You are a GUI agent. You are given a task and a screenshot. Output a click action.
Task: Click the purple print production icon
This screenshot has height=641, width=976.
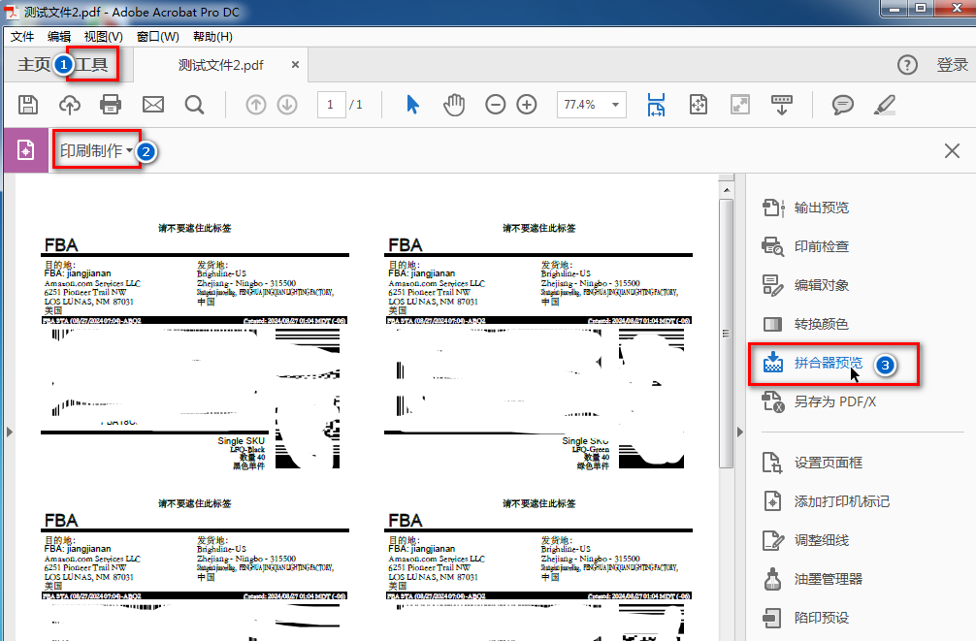click(25, 150)
